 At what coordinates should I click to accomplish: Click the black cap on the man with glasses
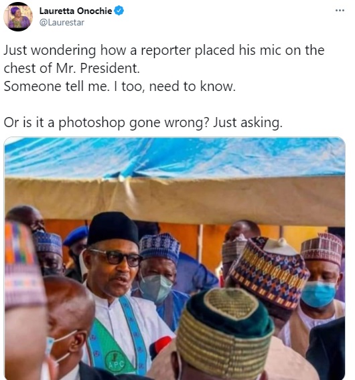(113, 228)
